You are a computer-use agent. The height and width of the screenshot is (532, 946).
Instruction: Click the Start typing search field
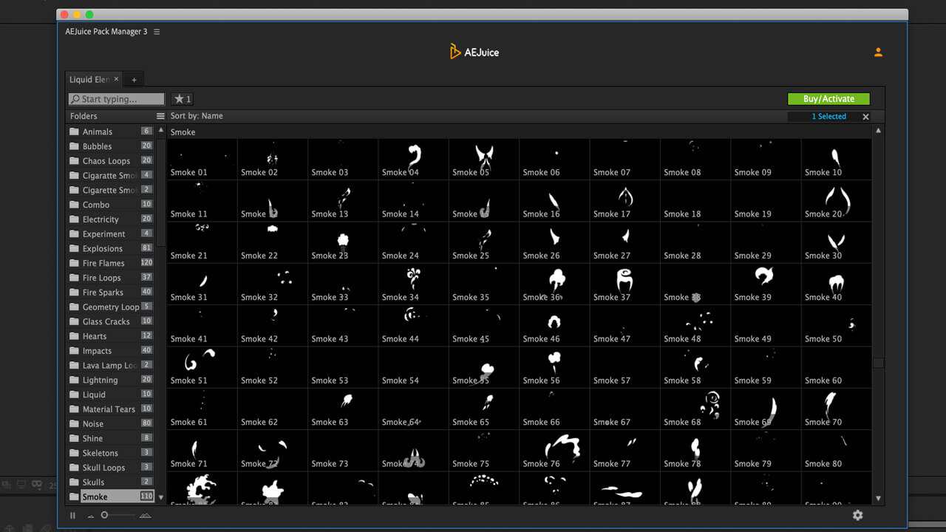[x=117, y=99]
